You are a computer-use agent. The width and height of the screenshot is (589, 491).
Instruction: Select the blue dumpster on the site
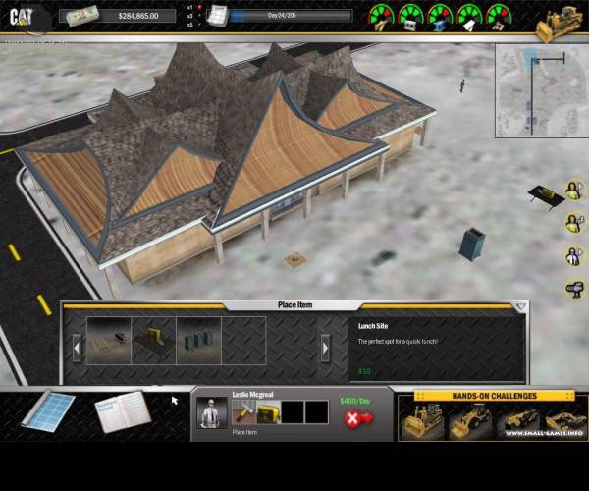(x=472, y=245)
